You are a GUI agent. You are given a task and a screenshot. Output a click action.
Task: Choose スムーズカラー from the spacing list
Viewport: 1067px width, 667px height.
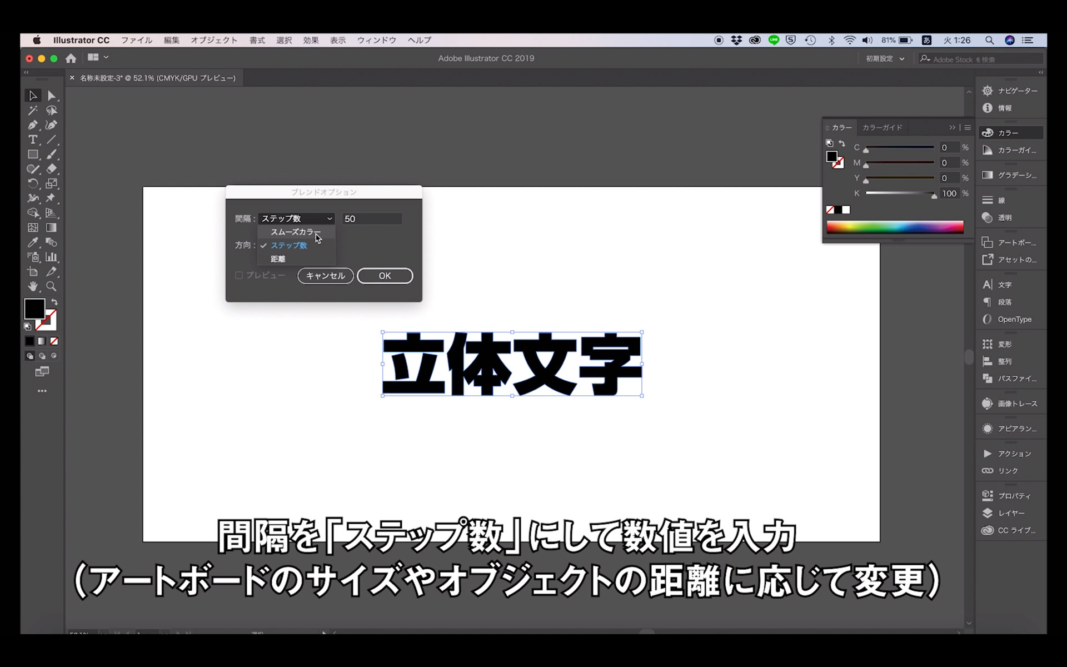click(296, 232)
